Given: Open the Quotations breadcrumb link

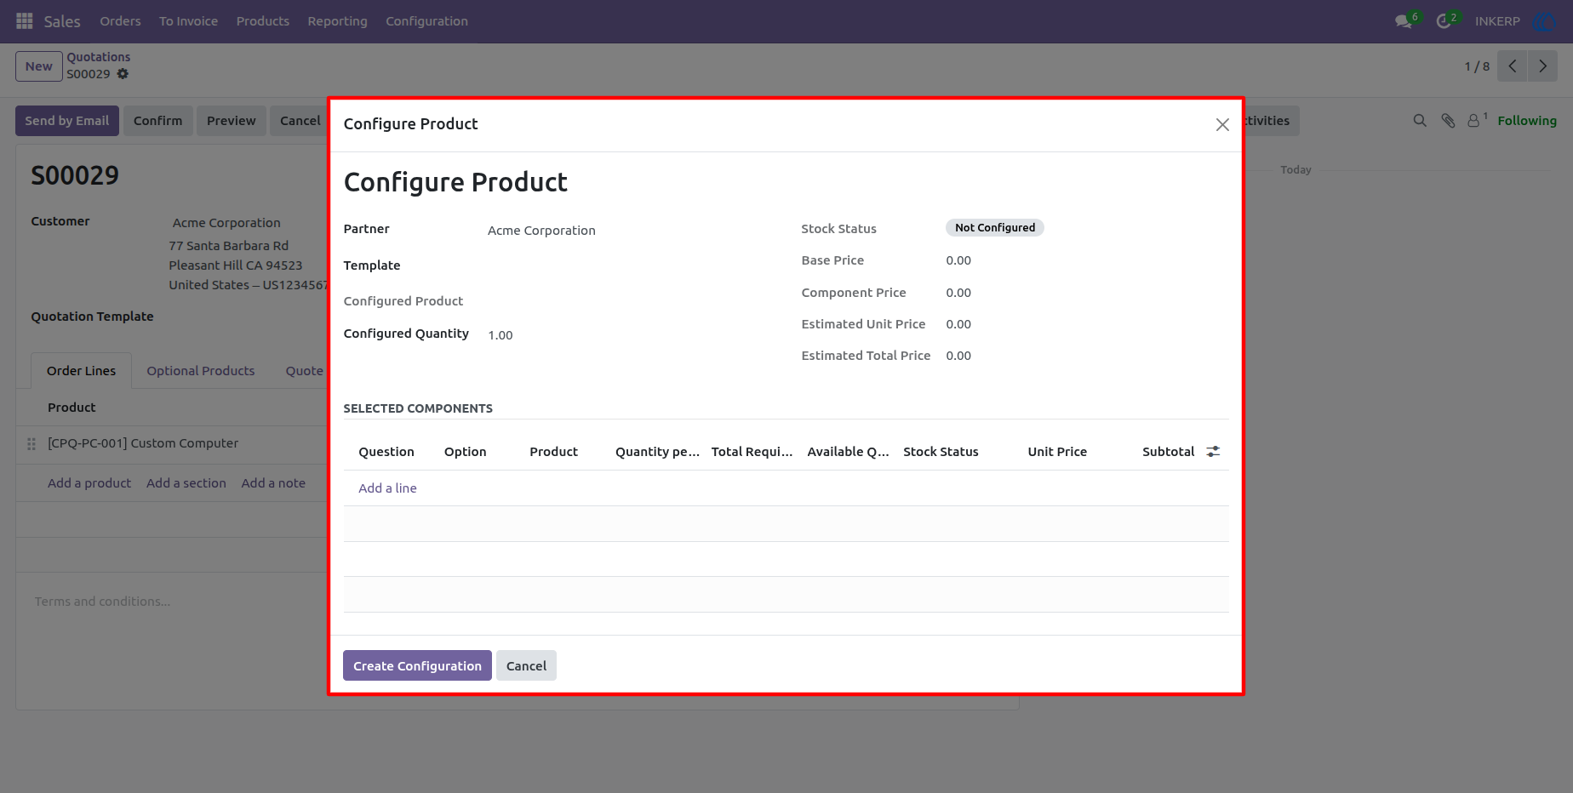Looking at the screenshot, I should click(99, 57).
